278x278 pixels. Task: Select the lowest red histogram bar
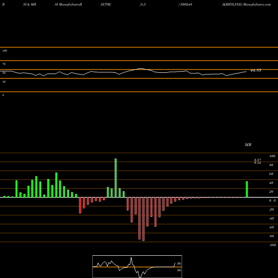[143, 219]
